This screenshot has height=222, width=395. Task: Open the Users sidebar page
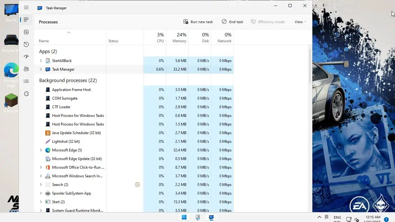26,69
